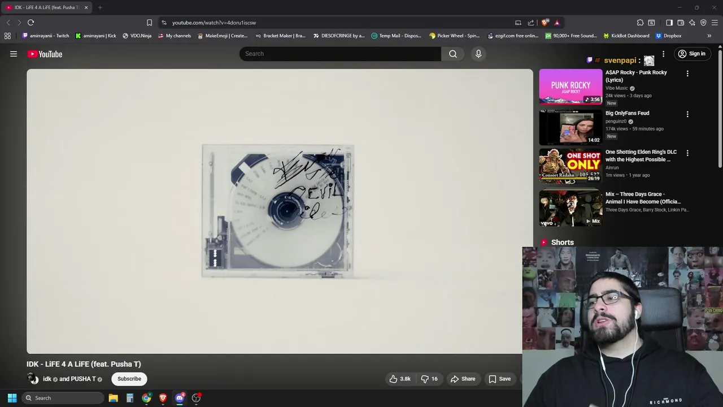The width and height of the screenshot is (723, 407).
Task: Open Bracket Maker bookmark
Action: coord(280,36)
